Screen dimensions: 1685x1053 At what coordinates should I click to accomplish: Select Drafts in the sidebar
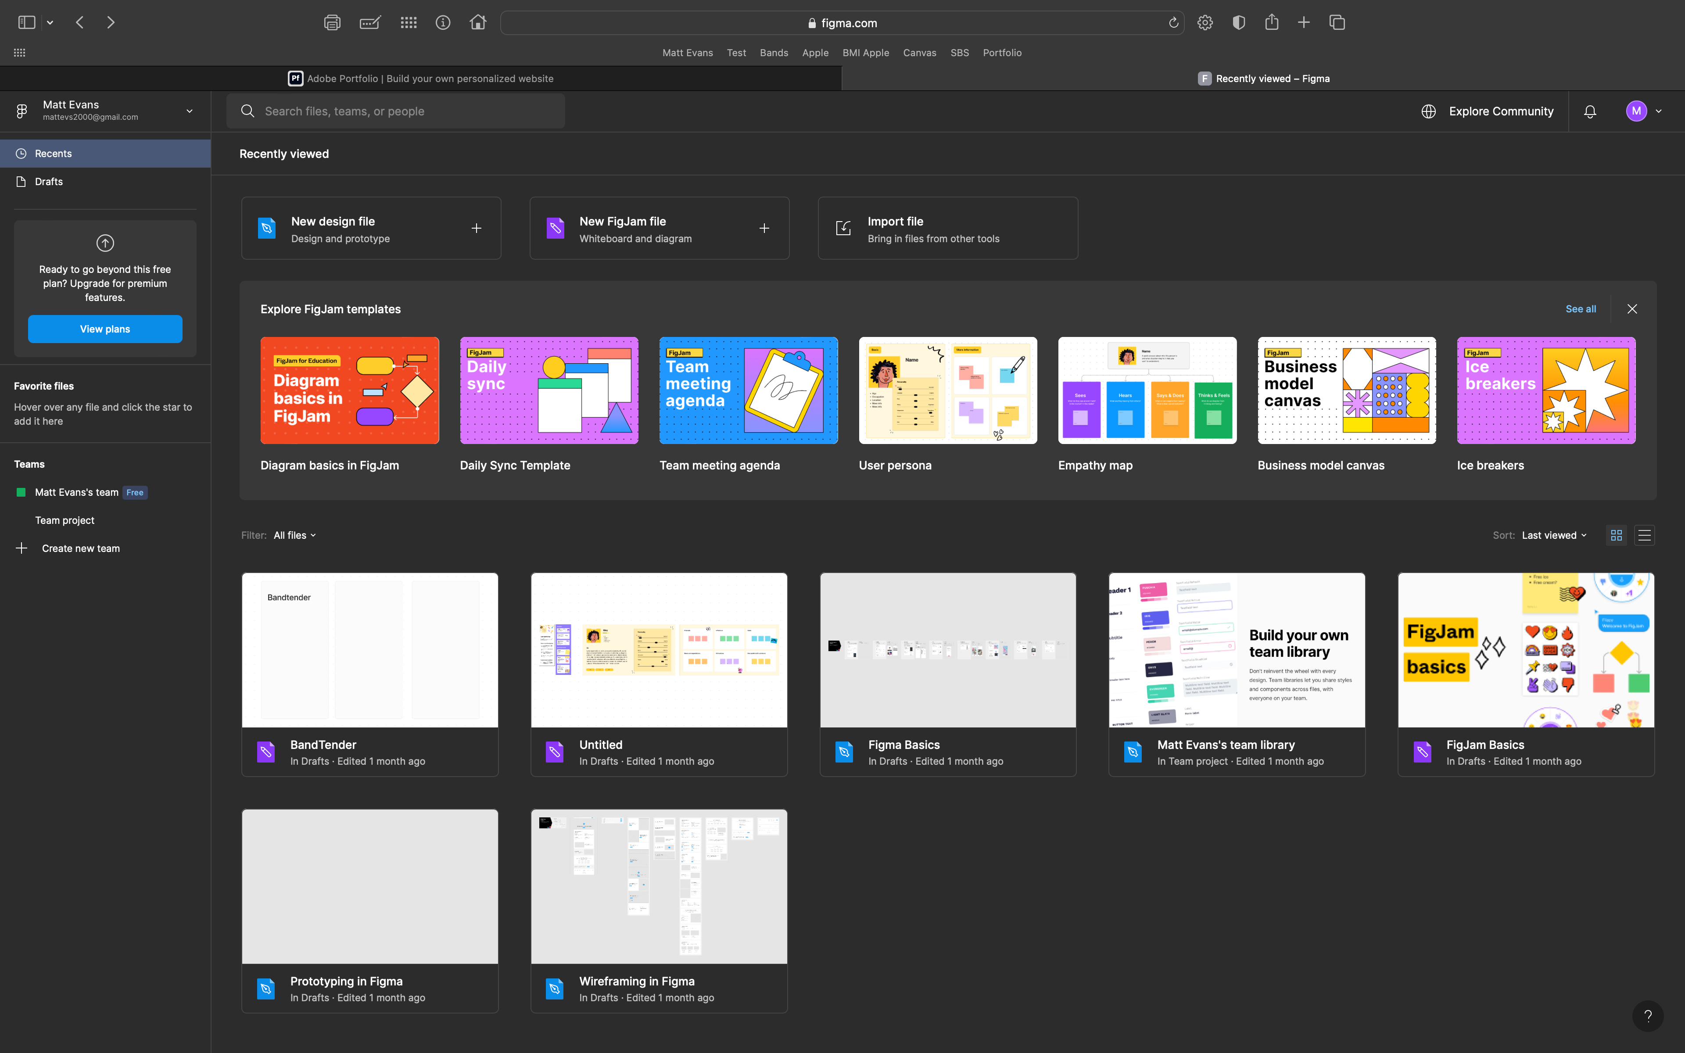point(105,181)
